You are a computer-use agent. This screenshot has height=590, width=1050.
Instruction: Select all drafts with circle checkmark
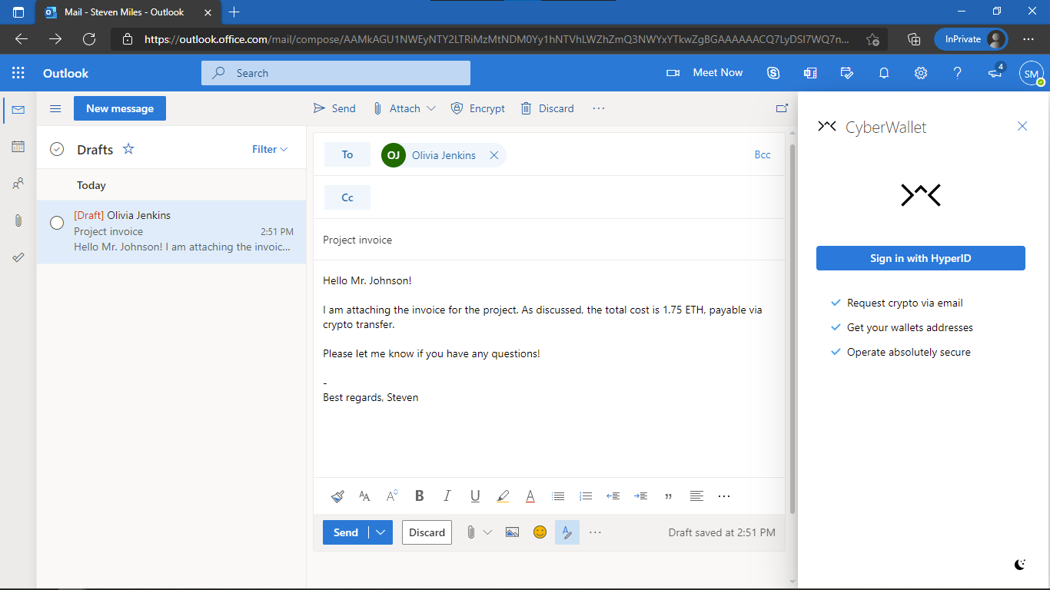pos(56,149)
